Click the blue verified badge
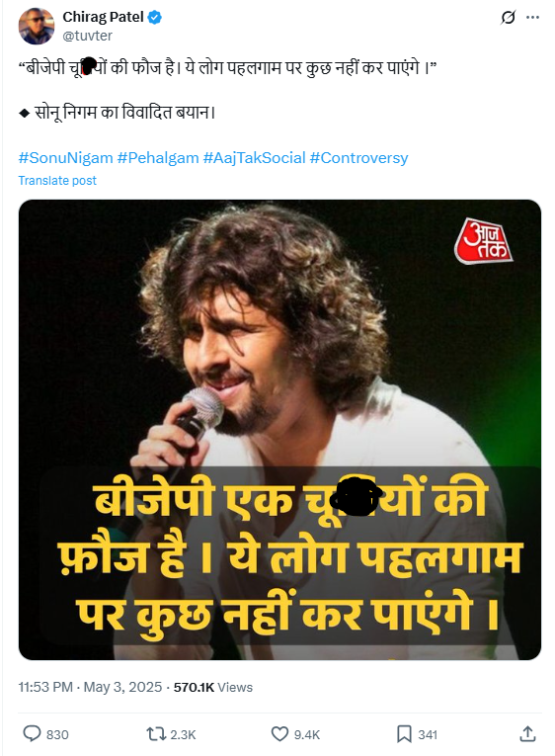 (x=155, y=18)
